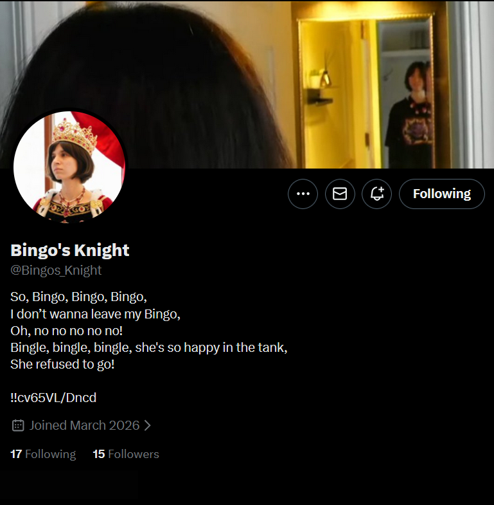Open the 17 Following list

(43, 454)
